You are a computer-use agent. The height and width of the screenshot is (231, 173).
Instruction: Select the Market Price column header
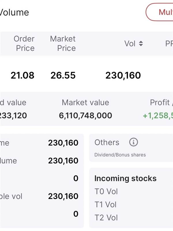[63, 44]
